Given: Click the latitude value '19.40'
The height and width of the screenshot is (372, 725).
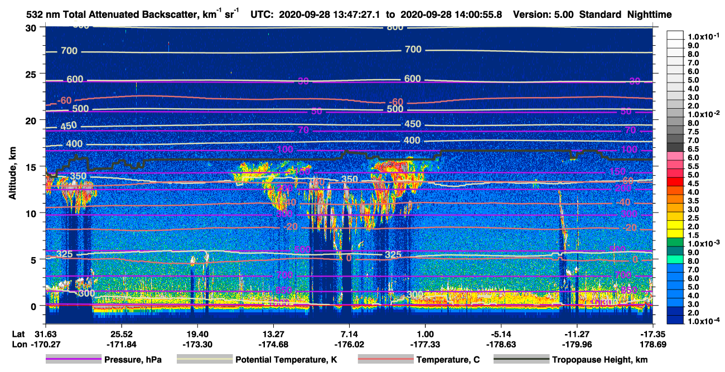Looking at the screenshot, I should coord(197,334).
